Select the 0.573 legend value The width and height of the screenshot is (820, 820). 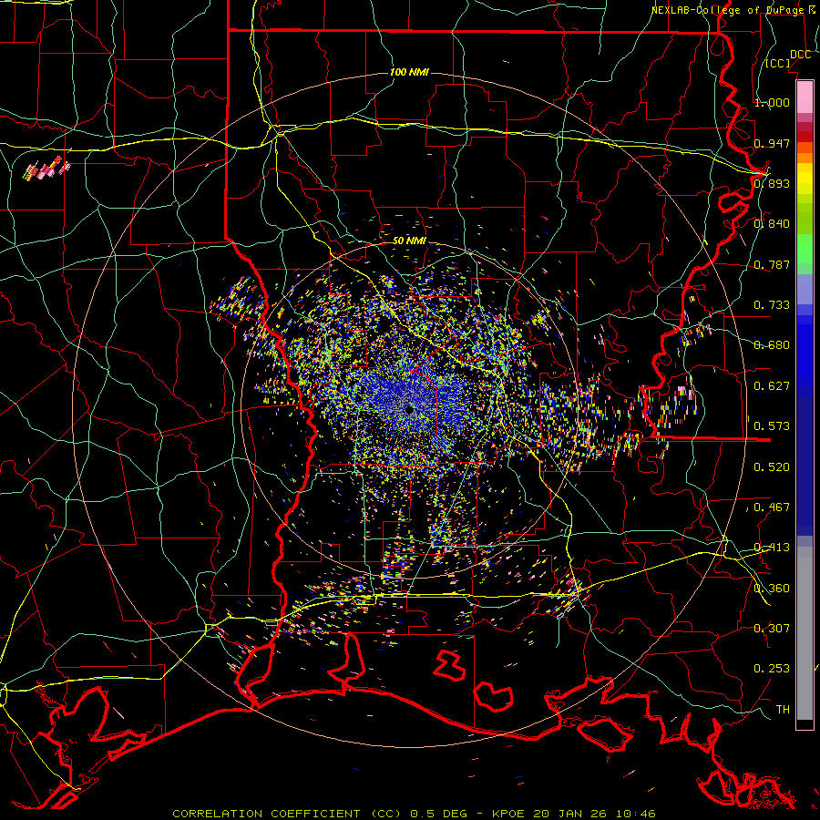[x=772, y=426]
